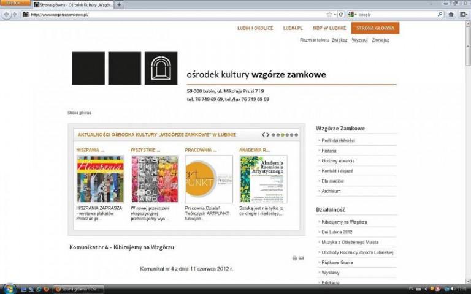Click site favicon in address bar
The image size is (471, 294).
pos(26,15)
